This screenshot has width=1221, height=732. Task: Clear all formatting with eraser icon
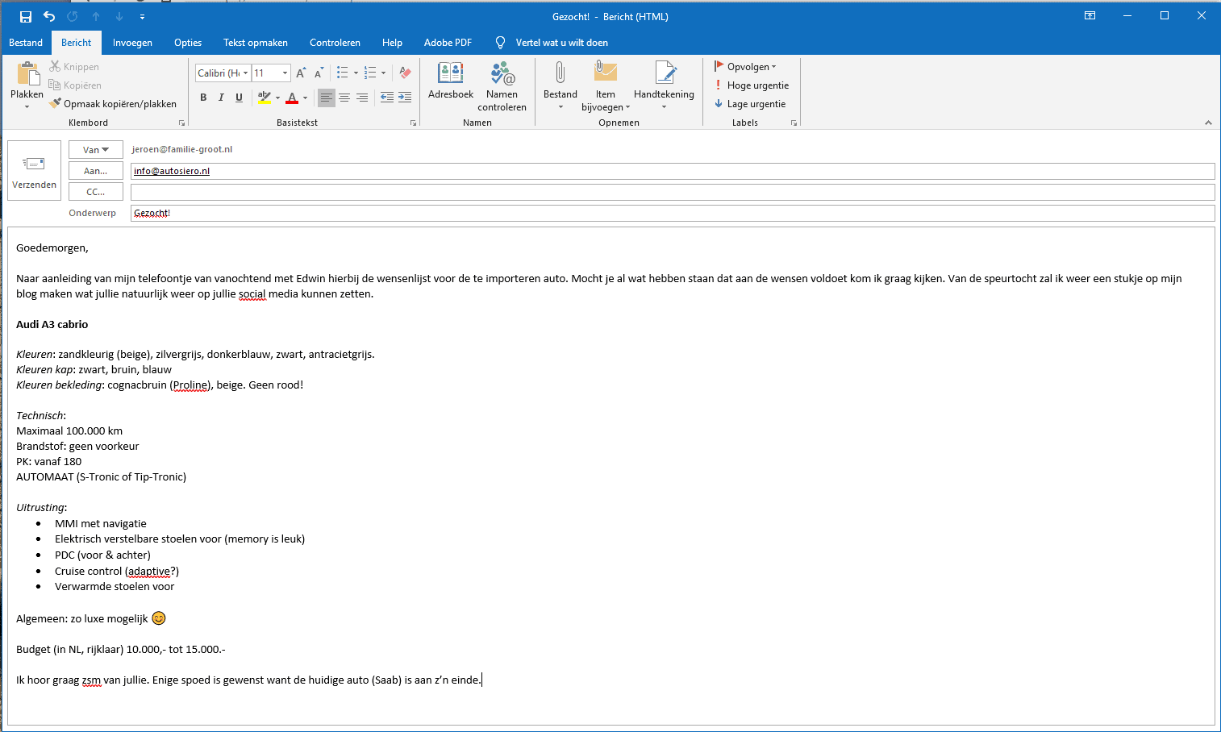pos(405,73)
